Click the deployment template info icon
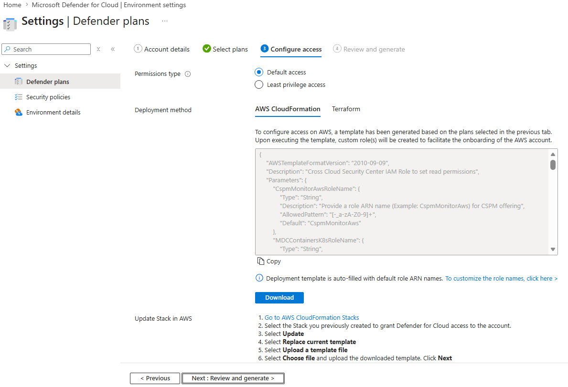The width and height of the screenshot is (568, 387). click(x=259, y=278)
